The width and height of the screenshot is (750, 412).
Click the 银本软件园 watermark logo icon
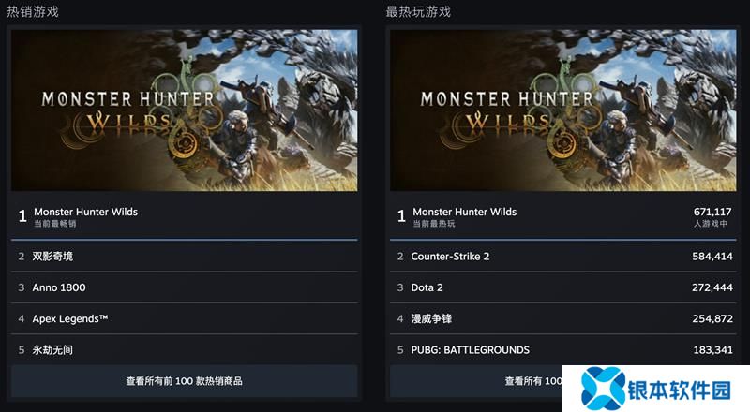(x=603, y=389)
